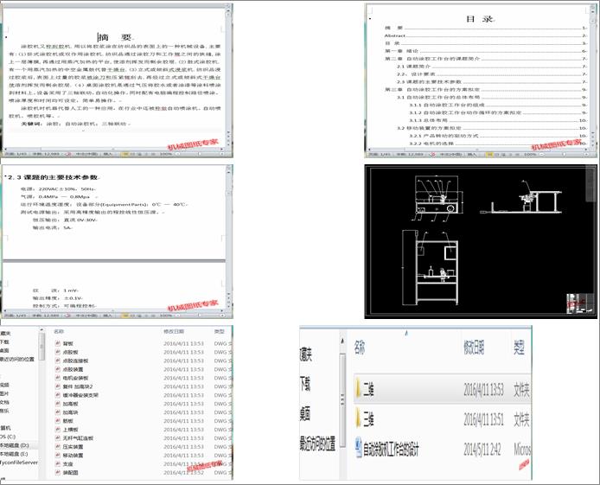Open OS (C:) drive in sidebar

[8, 437]
